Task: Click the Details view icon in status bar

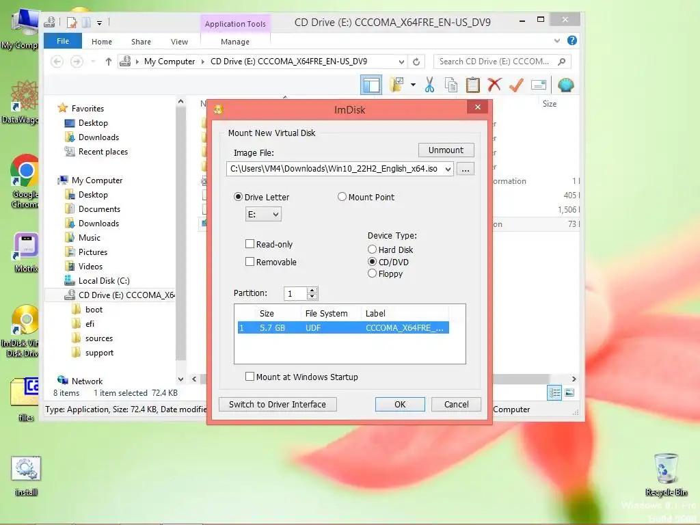Action: click(554, 393)
